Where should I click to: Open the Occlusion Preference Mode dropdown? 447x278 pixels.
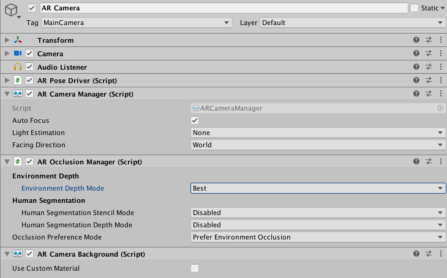tap(318, 237)
